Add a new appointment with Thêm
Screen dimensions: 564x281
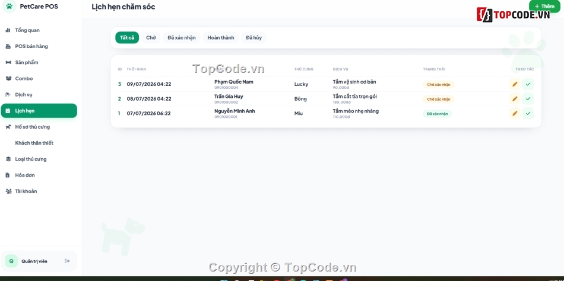(x=544, y=6)
